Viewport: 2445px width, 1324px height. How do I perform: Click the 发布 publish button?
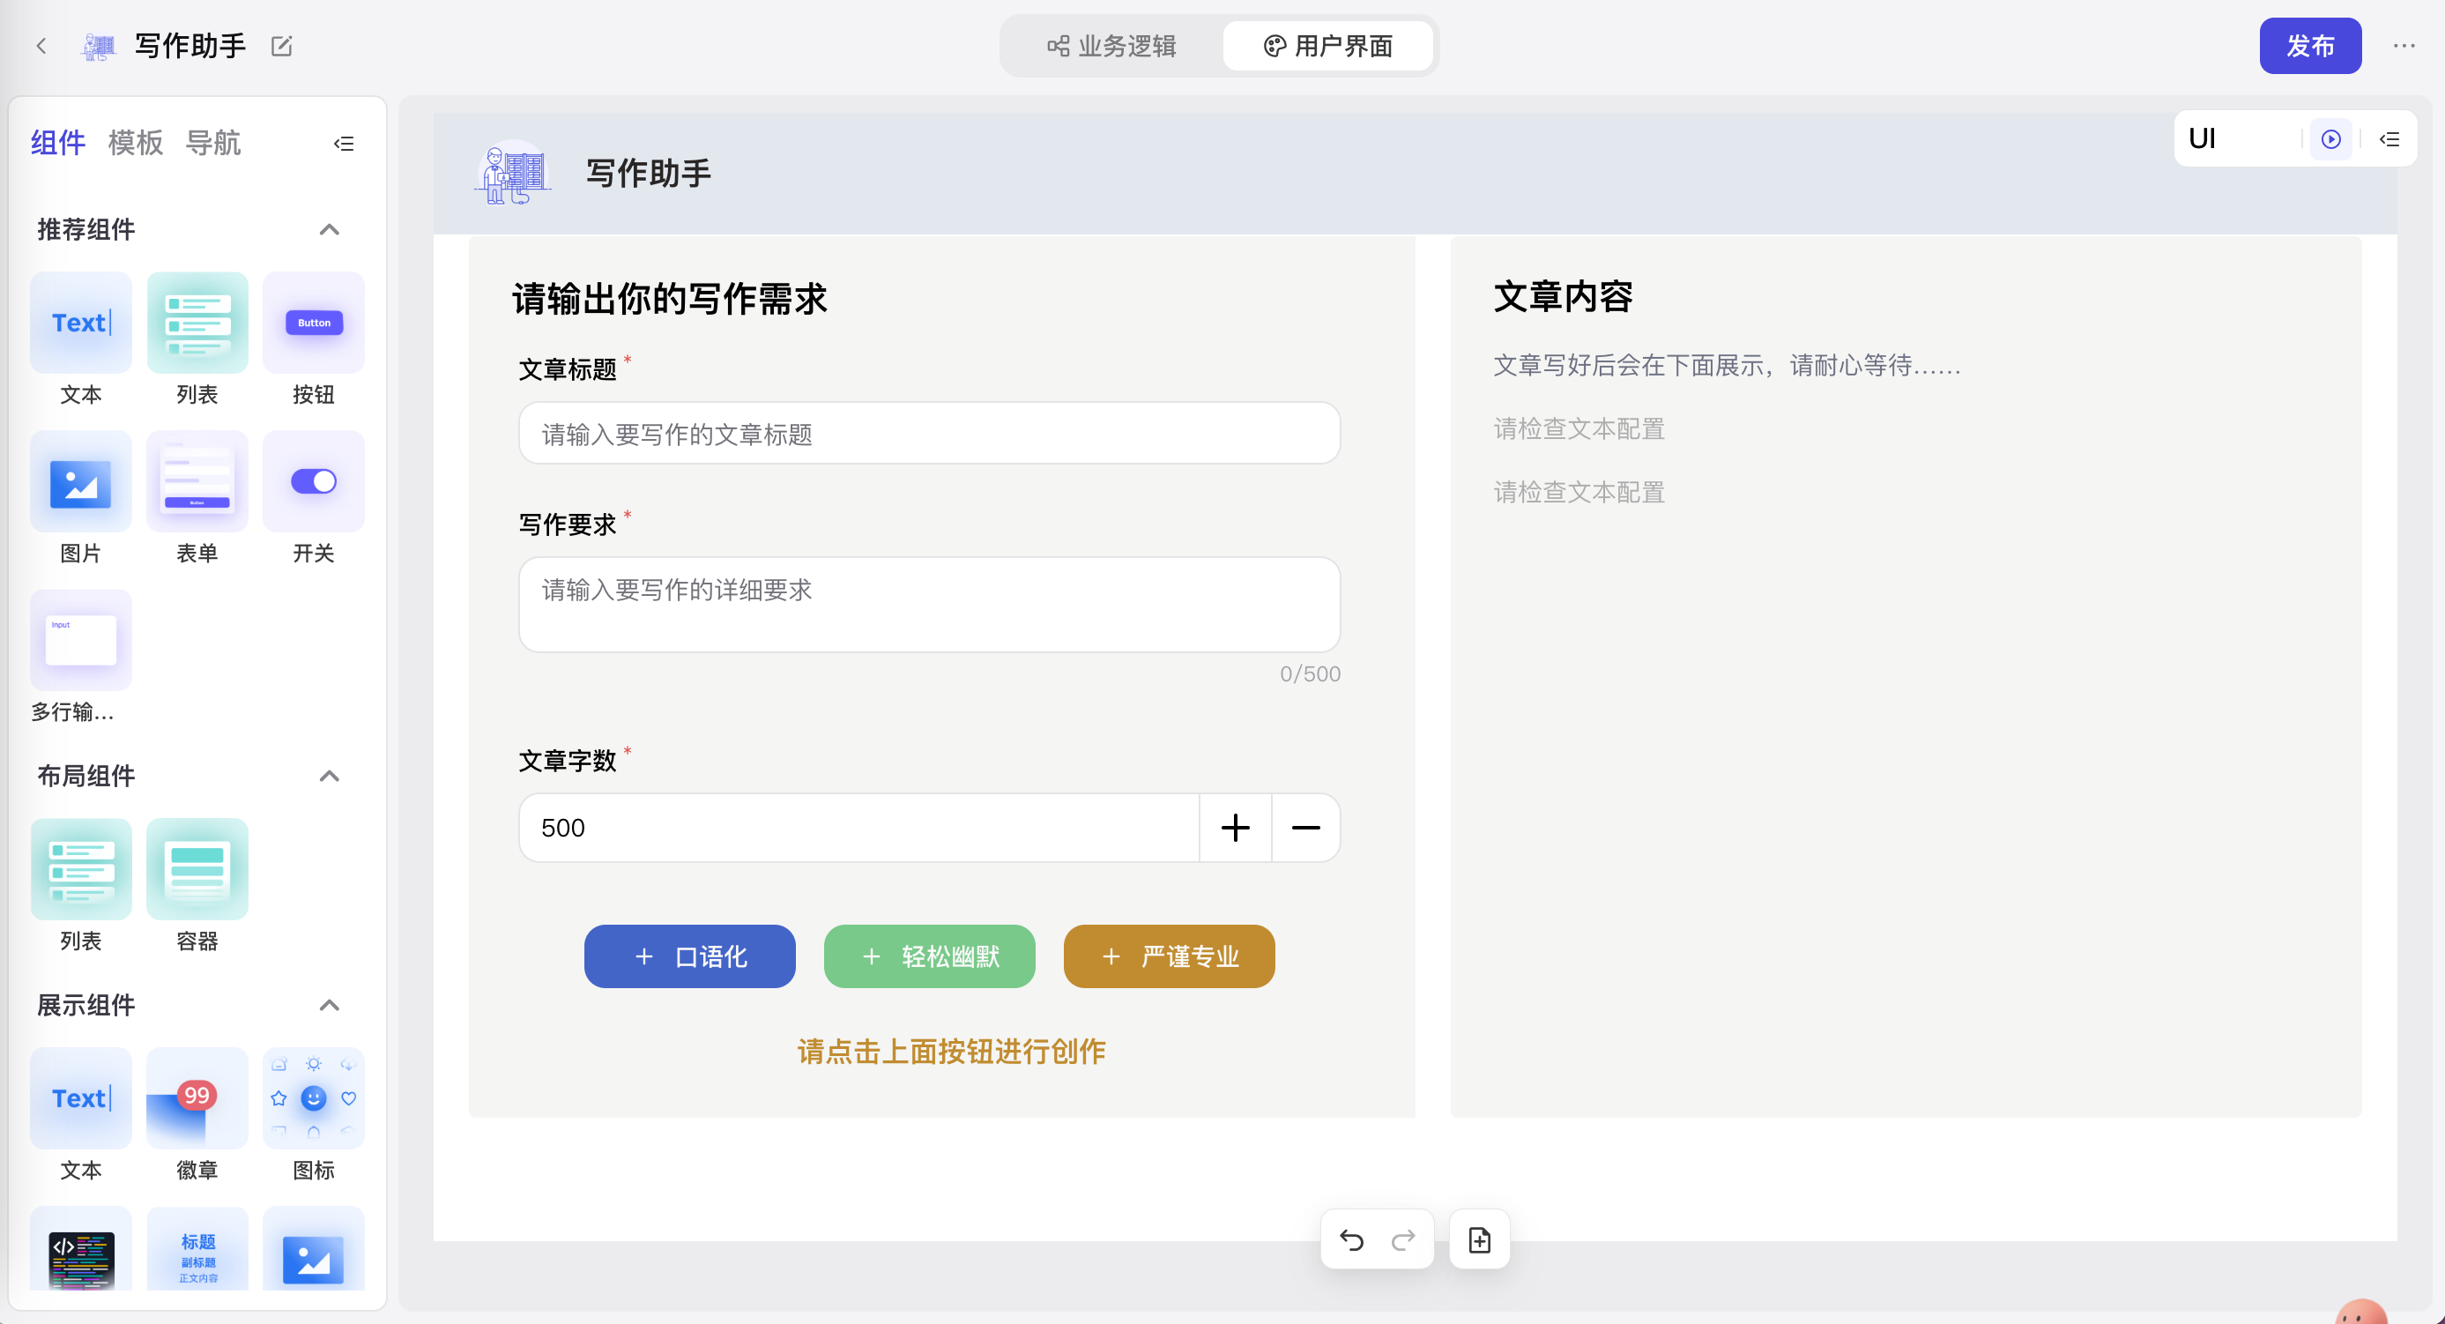pyautogui.click(x=2309, y=46)
